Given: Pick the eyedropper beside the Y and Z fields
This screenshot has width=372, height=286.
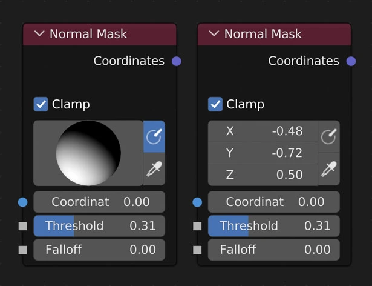Looking at the screenshot, I should pos(328,169).
